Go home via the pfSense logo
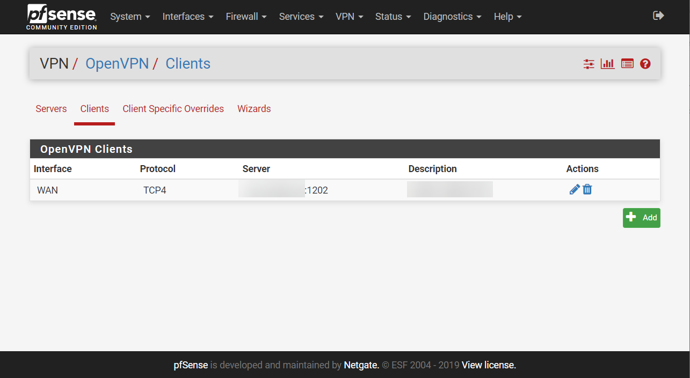The image size is (690, 378). pos(62,17)
